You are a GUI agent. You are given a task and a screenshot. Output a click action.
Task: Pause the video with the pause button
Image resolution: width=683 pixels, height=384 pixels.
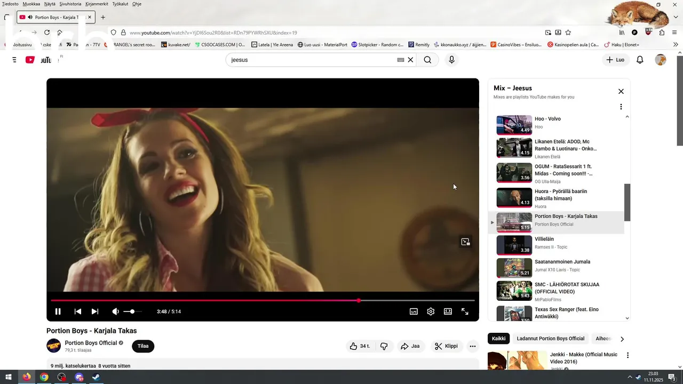(58, 311)
